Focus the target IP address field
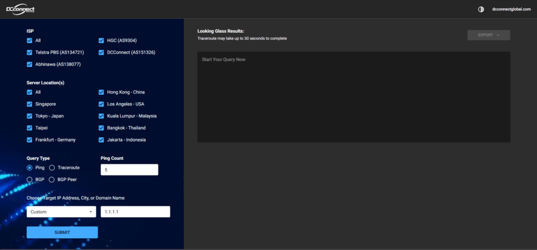The image size is (537, 250). pyautogui.click(x=135, y=212)
